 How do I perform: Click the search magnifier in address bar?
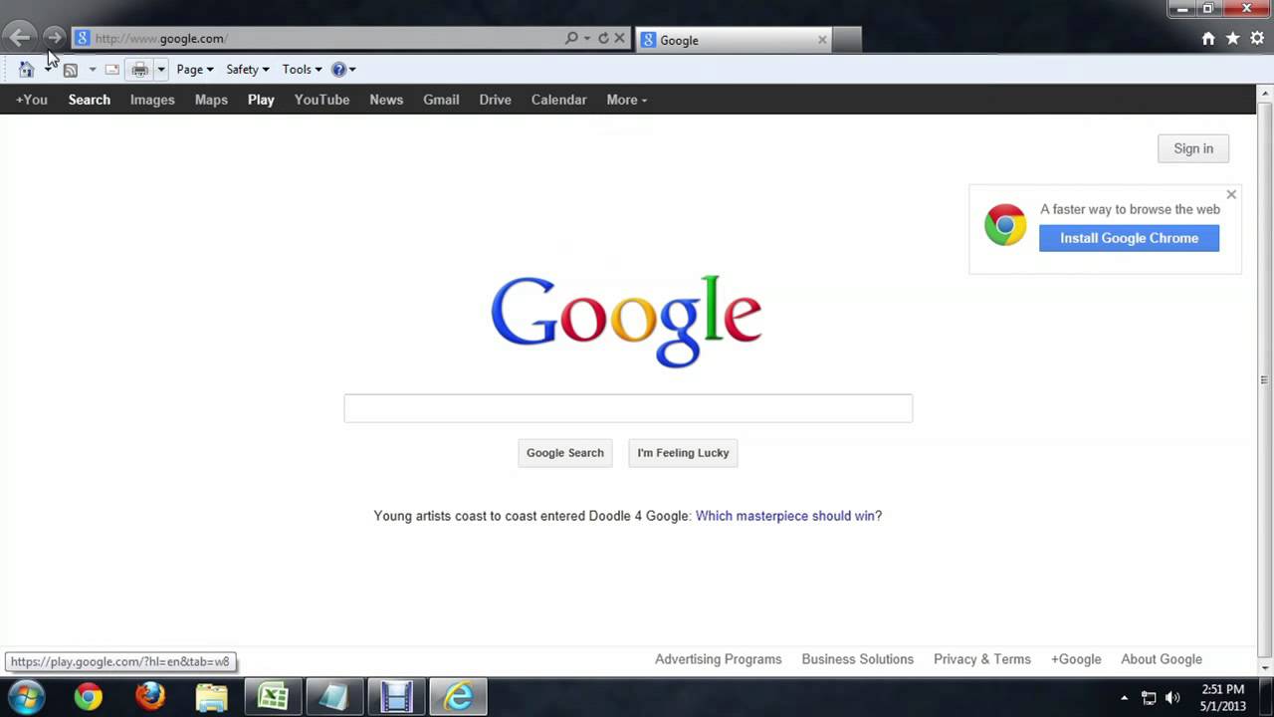(x=571, y=38)
